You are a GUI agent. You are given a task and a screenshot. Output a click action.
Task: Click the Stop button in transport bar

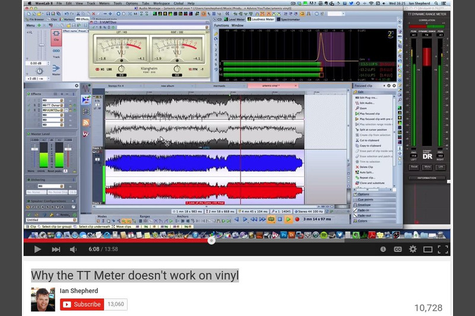pos(280,219)
